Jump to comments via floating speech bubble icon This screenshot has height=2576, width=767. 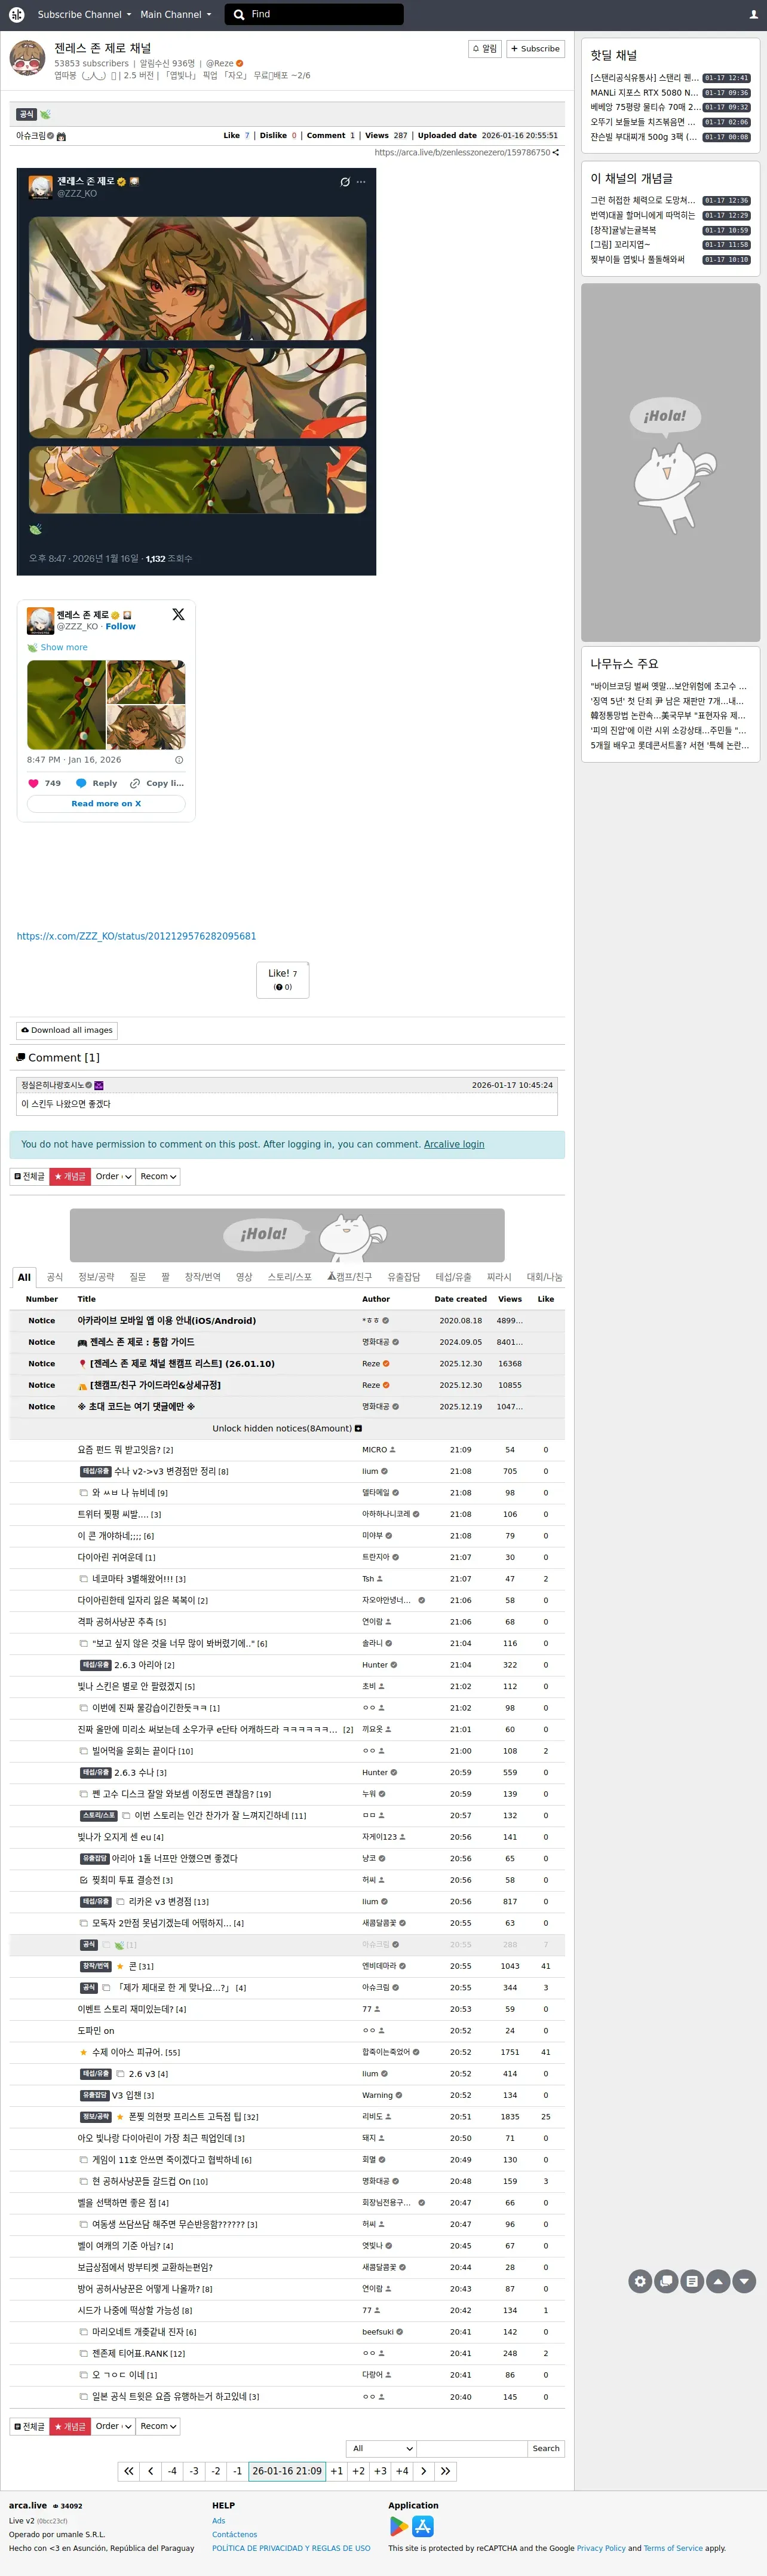coord(666,2281)
